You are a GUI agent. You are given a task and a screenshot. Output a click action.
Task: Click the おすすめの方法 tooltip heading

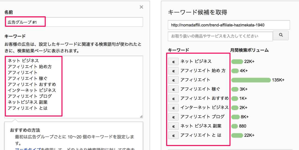click(x=25, y=130)
